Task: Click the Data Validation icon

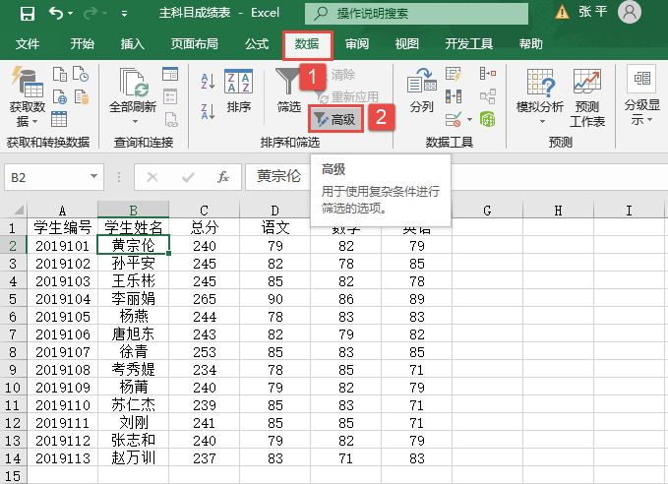Action: click(x=454, y=120)
